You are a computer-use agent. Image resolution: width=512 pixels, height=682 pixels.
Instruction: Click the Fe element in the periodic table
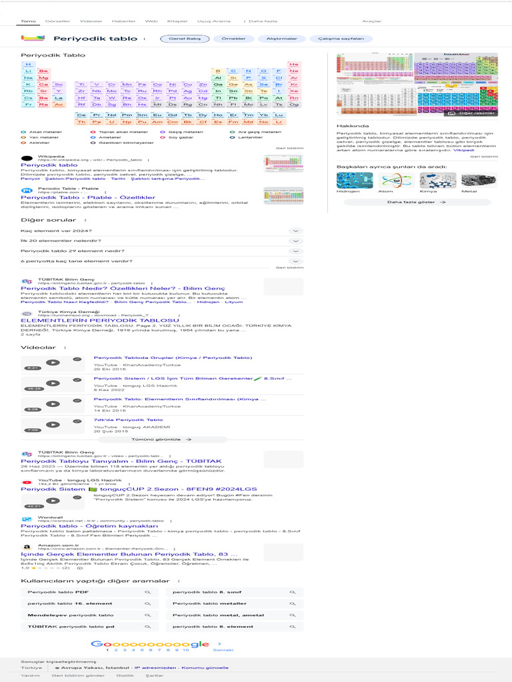click(x=142, y=85)
